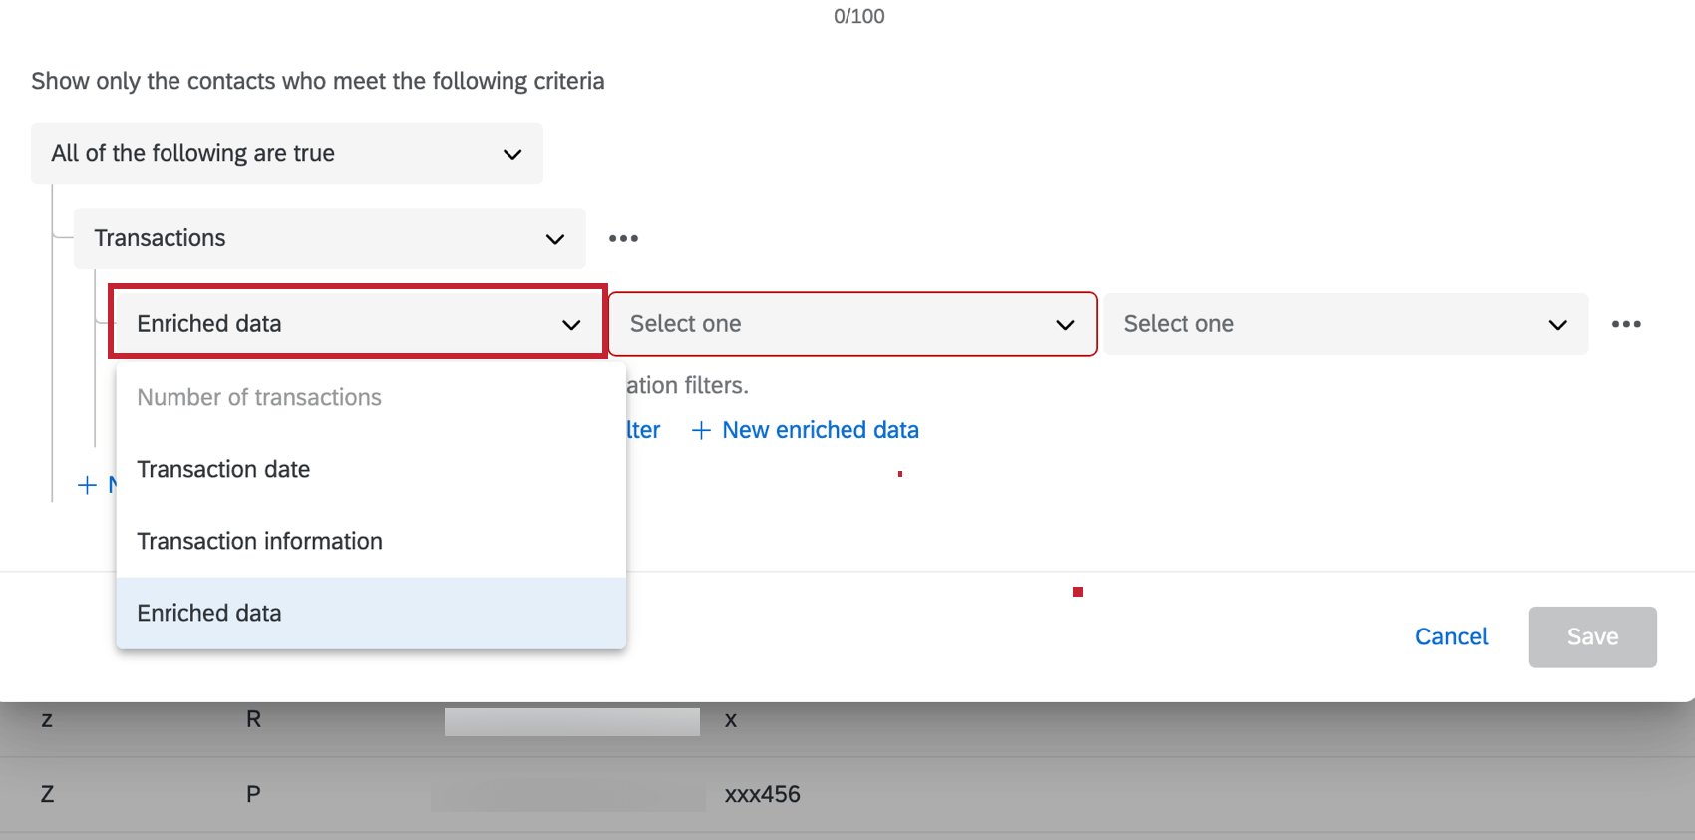
Task: Cancel the filter criteria dialog
Action: [x=1451, y=636]
